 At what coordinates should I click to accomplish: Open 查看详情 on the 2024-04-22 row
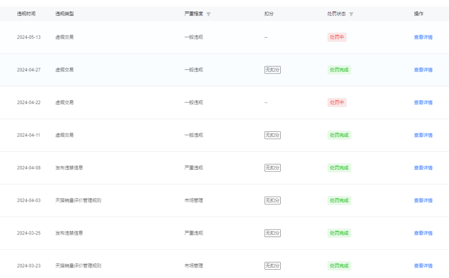pos(423,102)
